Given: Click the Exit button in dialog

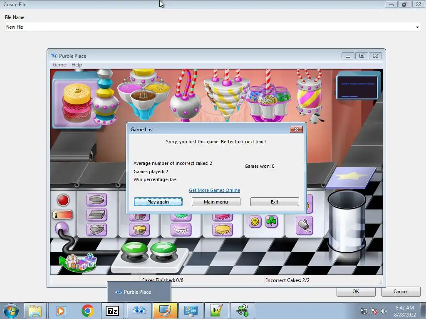Looking at the screenshot, I should [275, 202].
